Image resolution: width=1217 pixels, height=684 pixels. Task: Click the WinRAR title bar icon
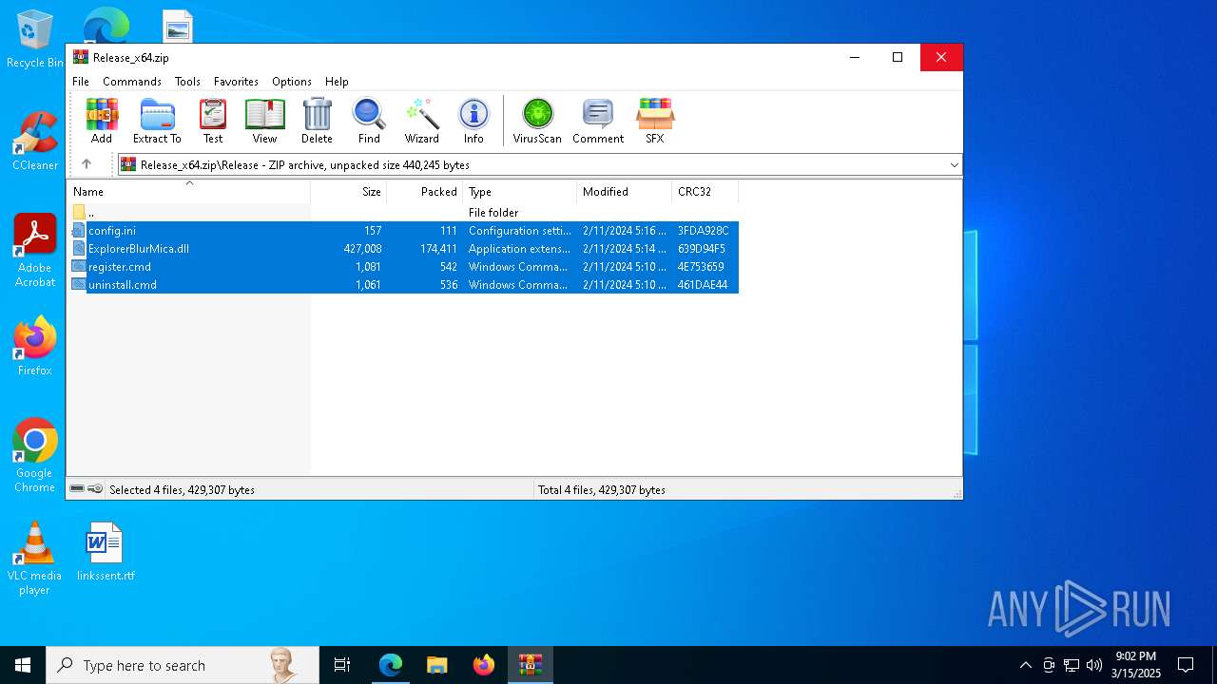[81, 57]
